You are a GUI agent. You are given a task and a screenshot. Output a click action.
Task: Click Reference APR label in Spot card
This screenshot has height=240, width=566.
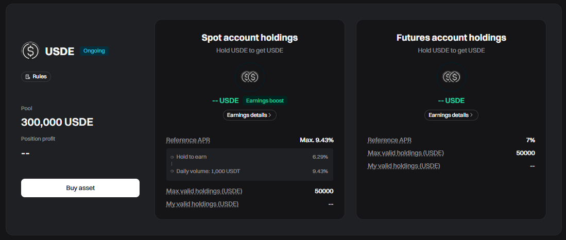tap(188, 140)
